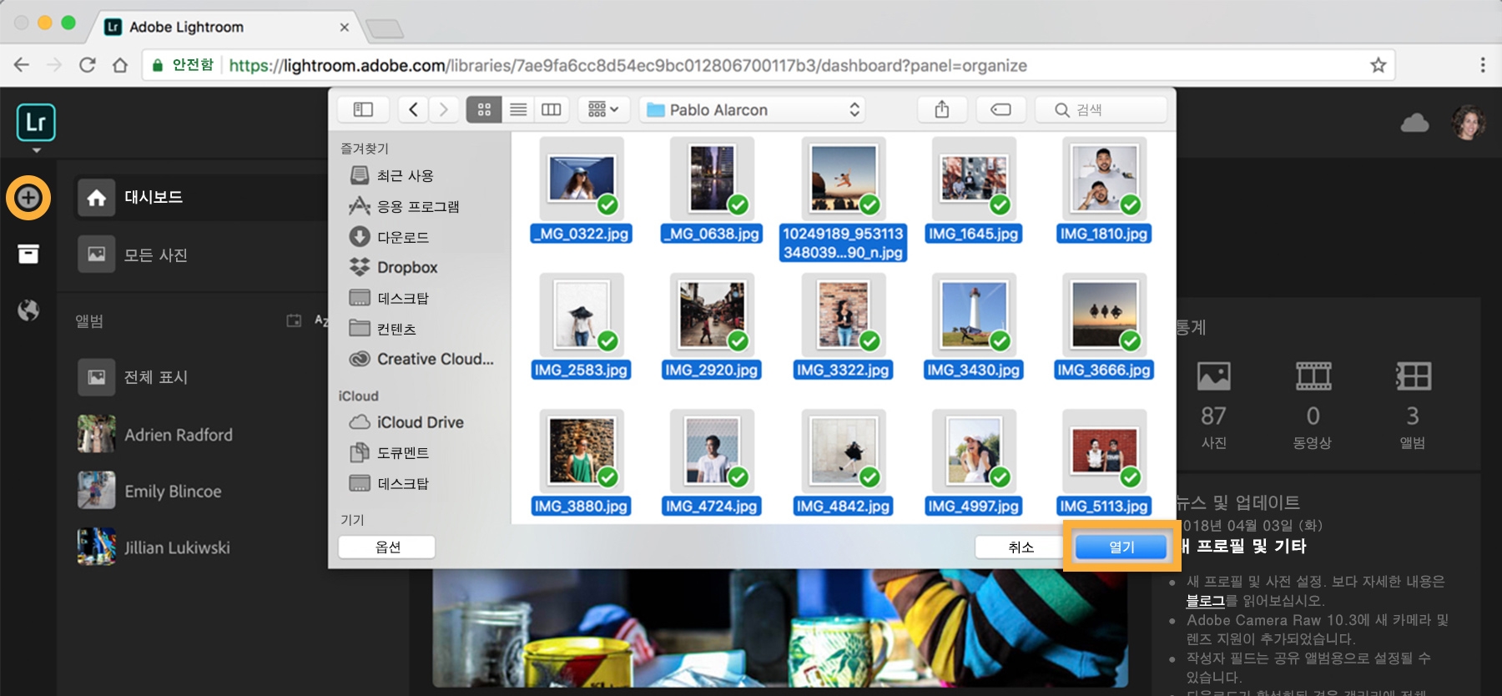Screen dimensions: 1502x696
Task: Select the IMG_3880.jpg thumbnail
Action: (582, 451)
